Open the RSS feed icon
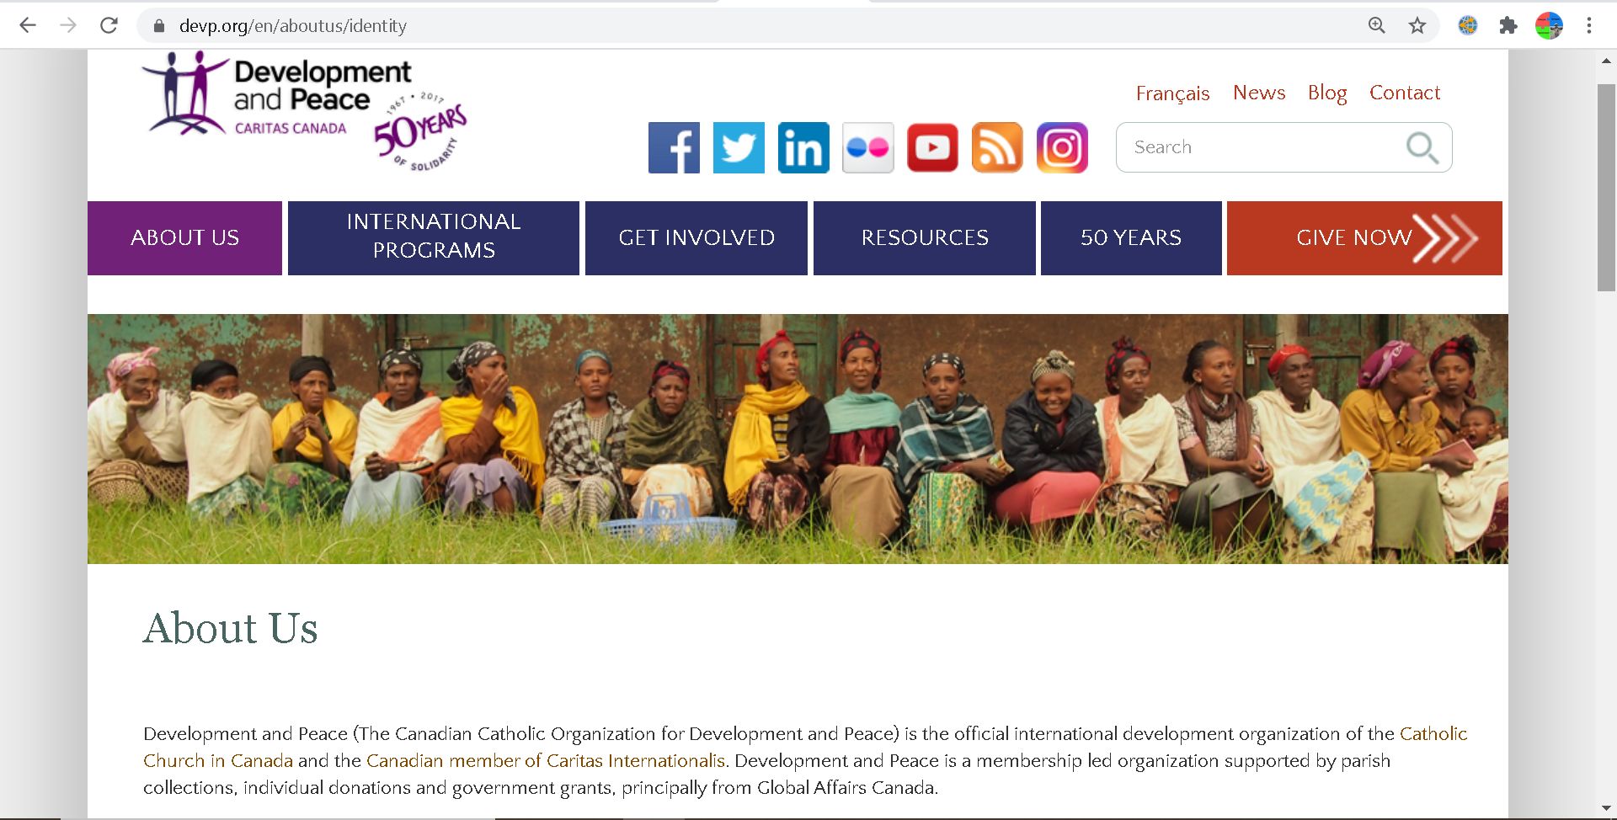The width and height of the screenshot is (1617, 820). pyautogui.click(x=997, y=147)
